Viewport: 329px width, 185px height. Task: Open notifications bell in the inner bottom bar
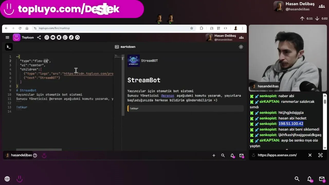(x=232, y=155)
